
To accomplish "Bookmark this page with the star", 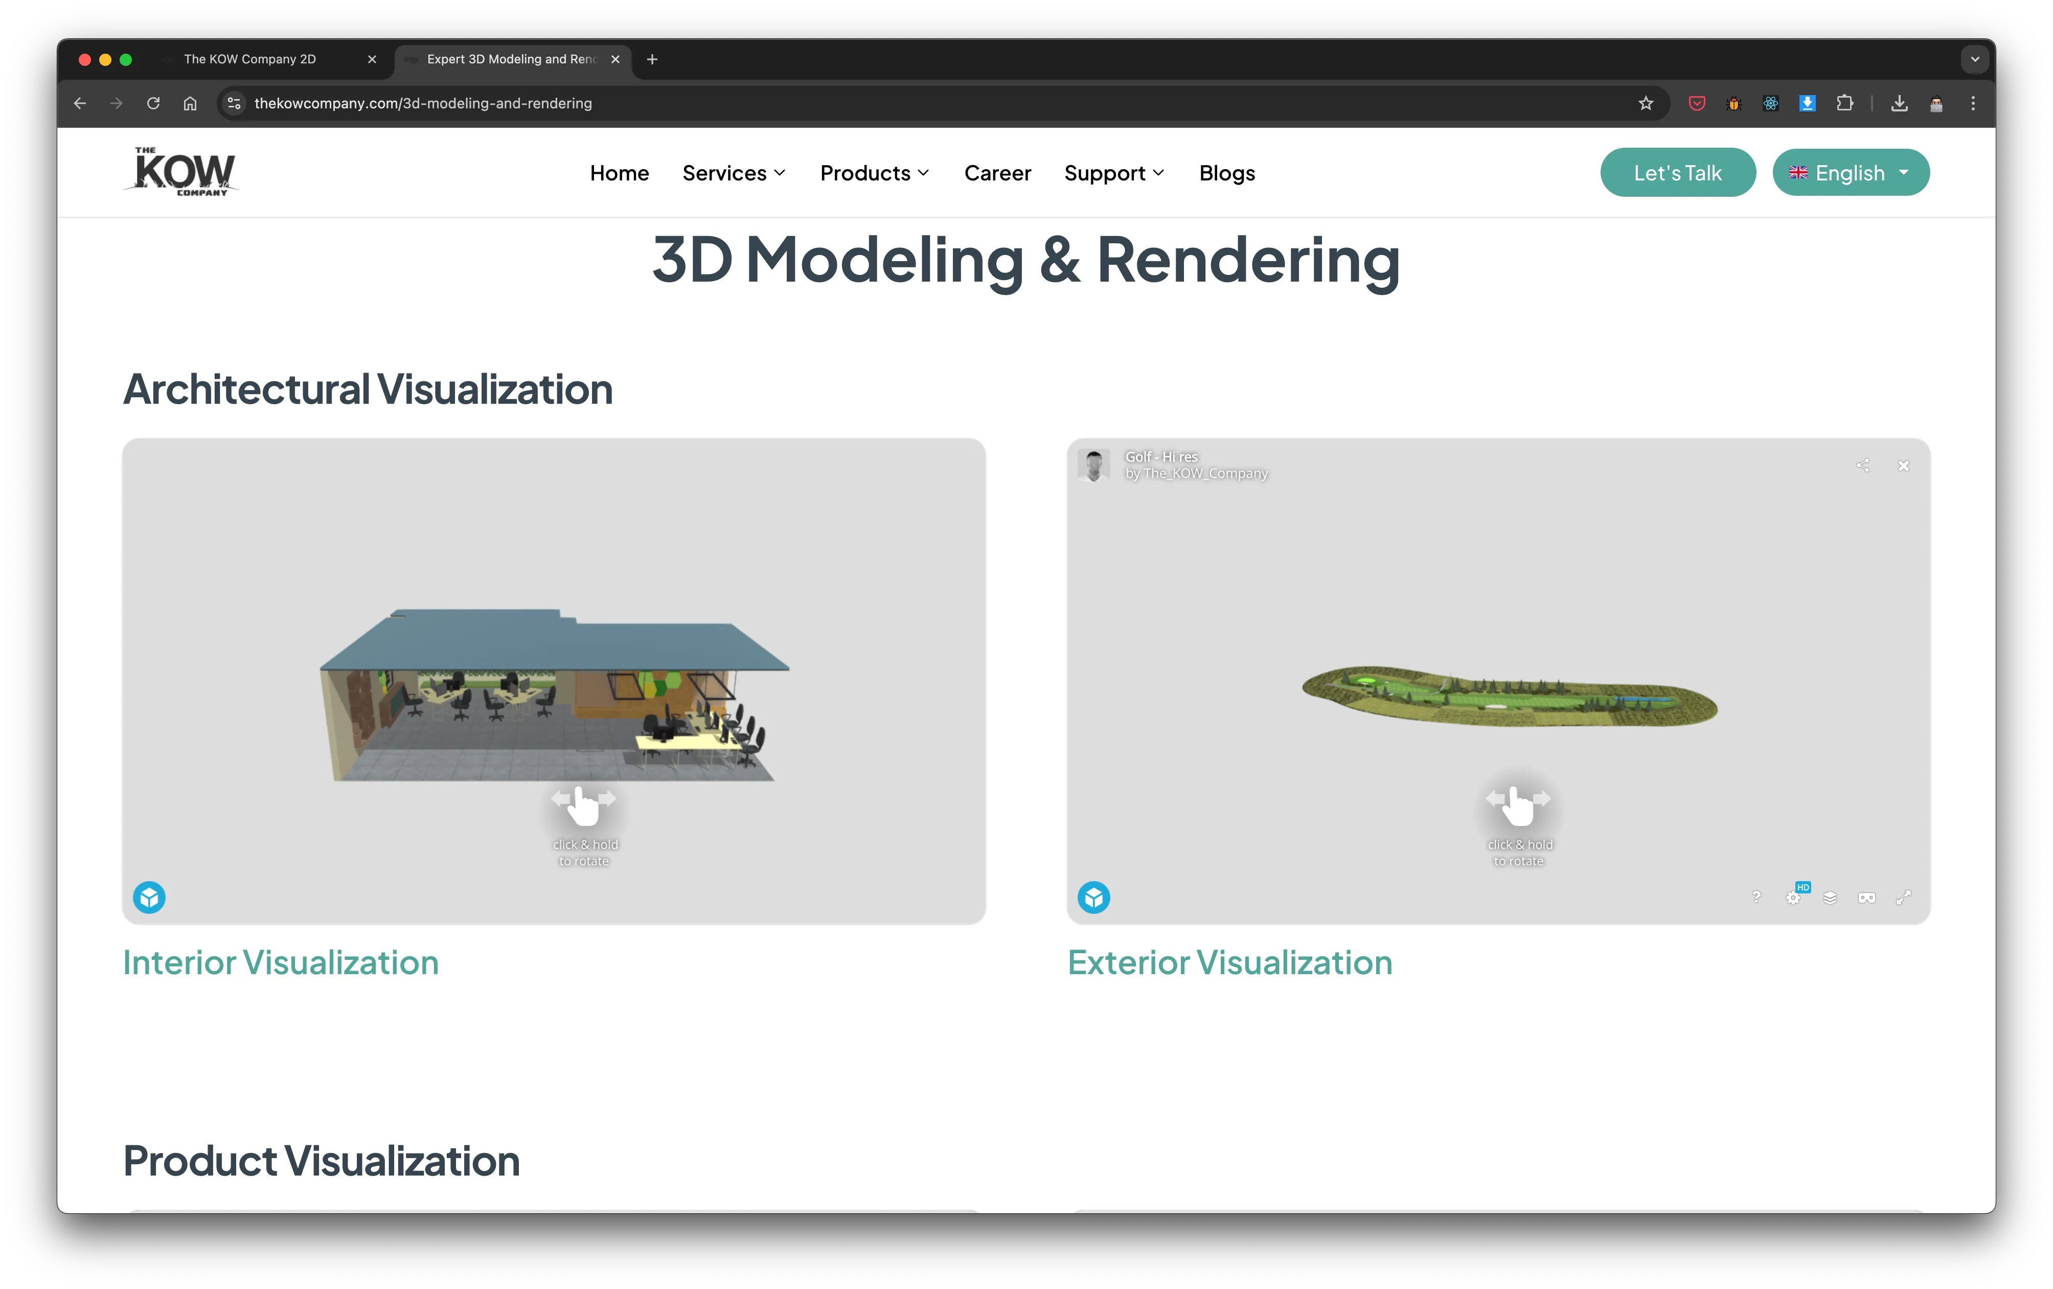I will pyautogui.click(x=1646, y=103).
